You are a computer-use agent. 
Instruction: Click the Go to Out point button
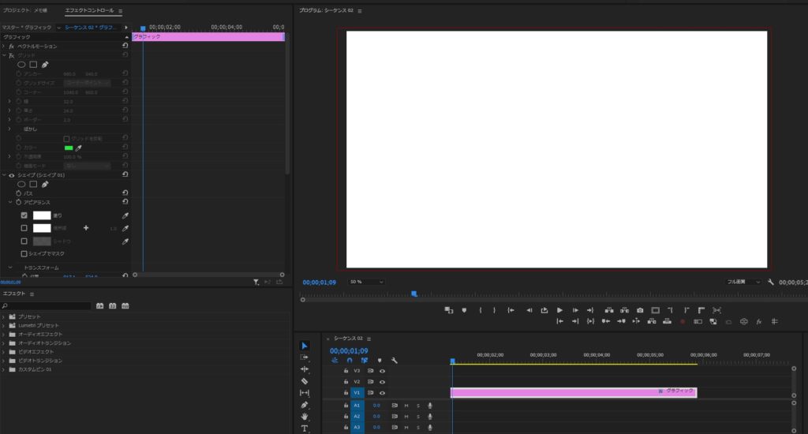[590, 310]
